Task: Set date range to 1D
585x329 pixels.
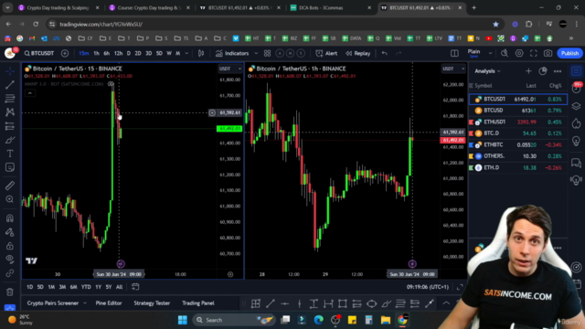Action: [30, 287]
